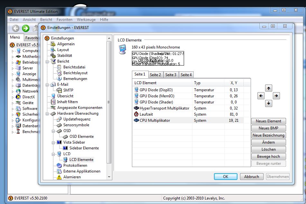Select the GPU Diode (DispIO) row
The image size is (306, 204).
click(x=189, y=90)
